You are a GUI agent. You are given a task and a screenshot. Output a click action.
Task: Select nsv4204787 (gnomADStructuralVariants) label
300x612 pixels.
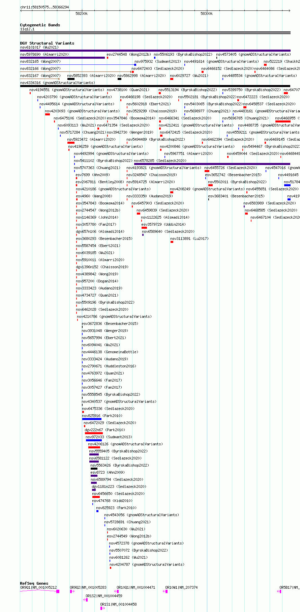coord(147,564)
